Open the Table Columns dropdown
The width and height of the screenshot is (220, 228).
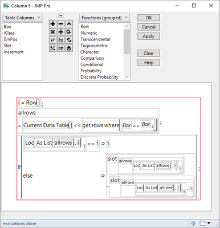(22, 18)
